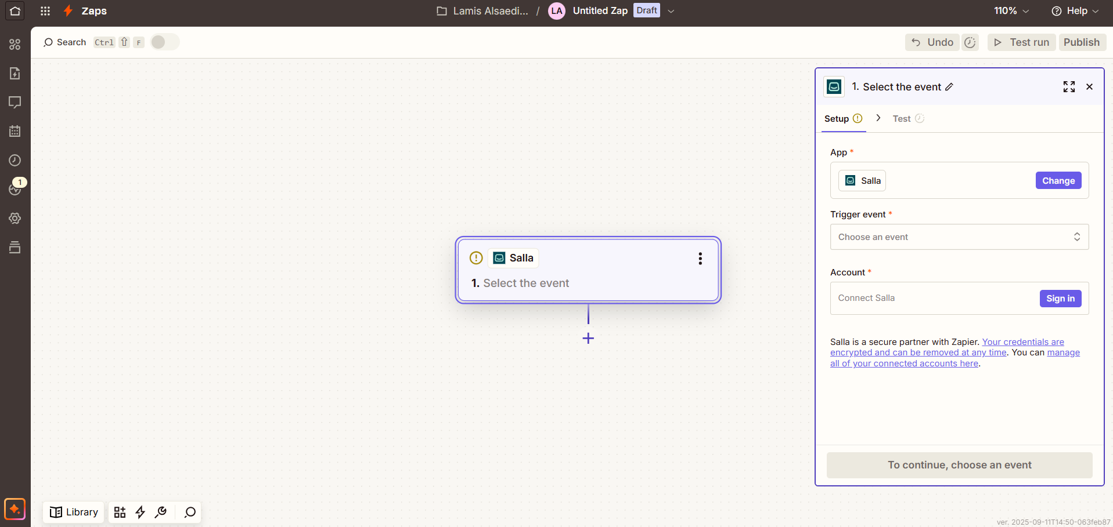Open the Lamis Alsaedi folder breadcrumb
This screenshot has height=527, width=1113.
pos(482,11)
